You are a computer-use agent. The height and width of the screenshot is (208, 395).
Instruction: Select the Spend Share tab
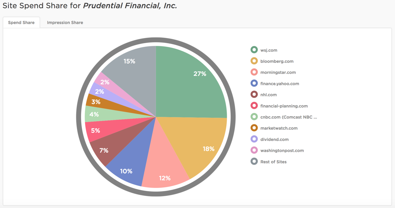pos(21,23)
